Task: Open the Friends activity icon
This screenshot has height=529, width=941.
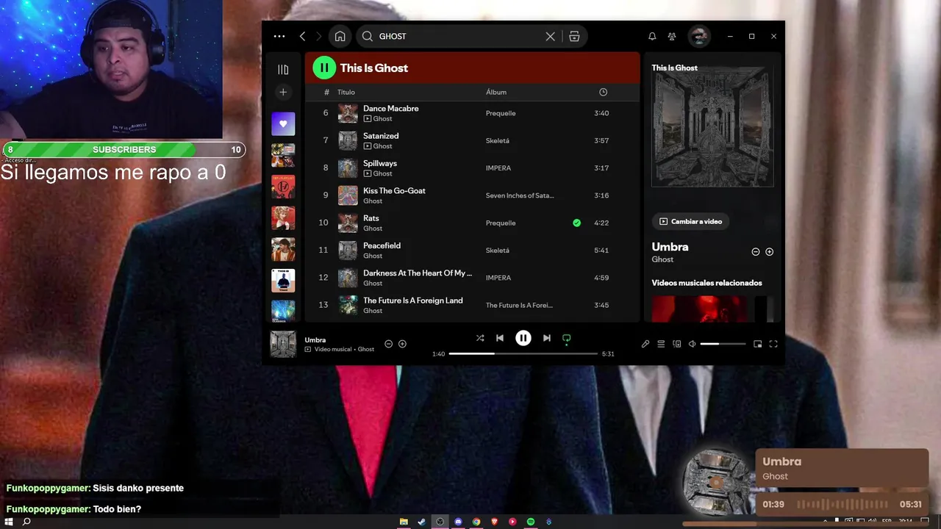Action: [x=672, y=36]
